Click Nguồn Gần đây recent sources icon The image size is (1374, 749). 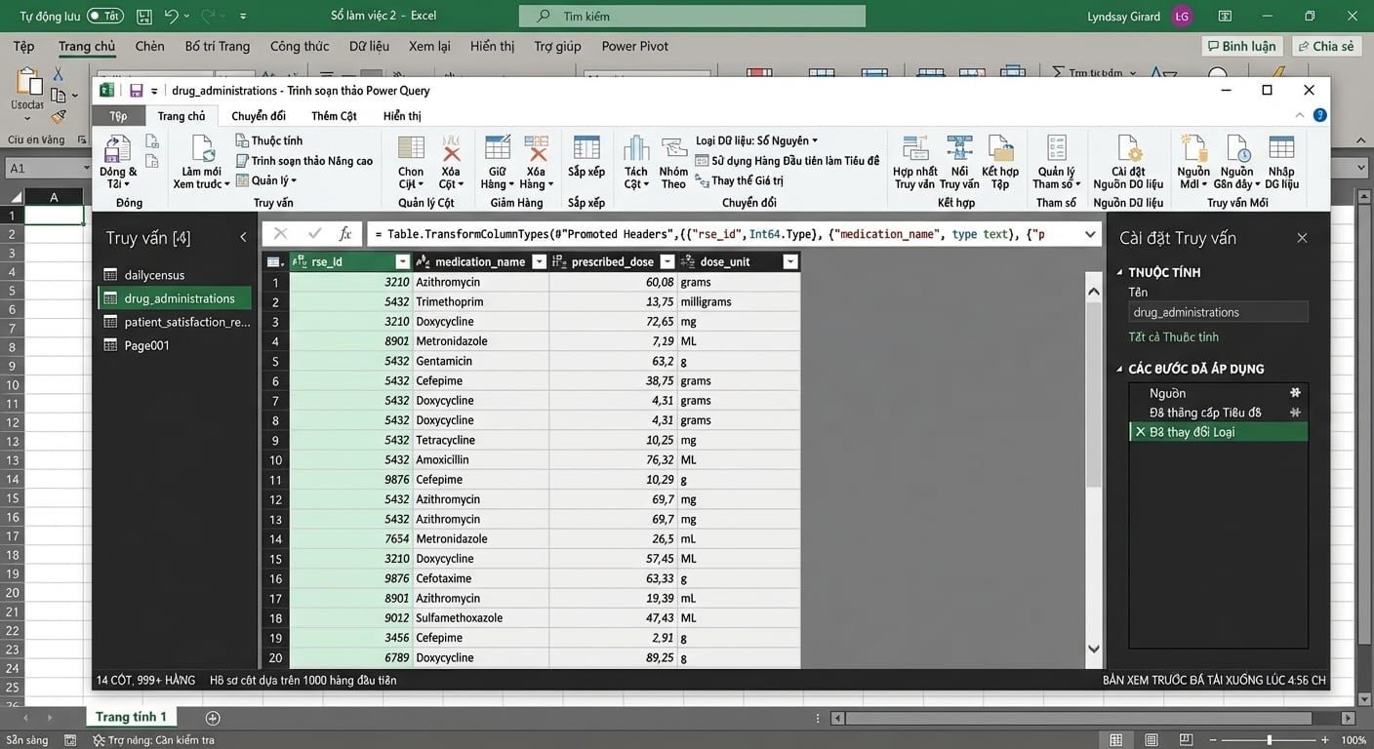pos(1237,148)
